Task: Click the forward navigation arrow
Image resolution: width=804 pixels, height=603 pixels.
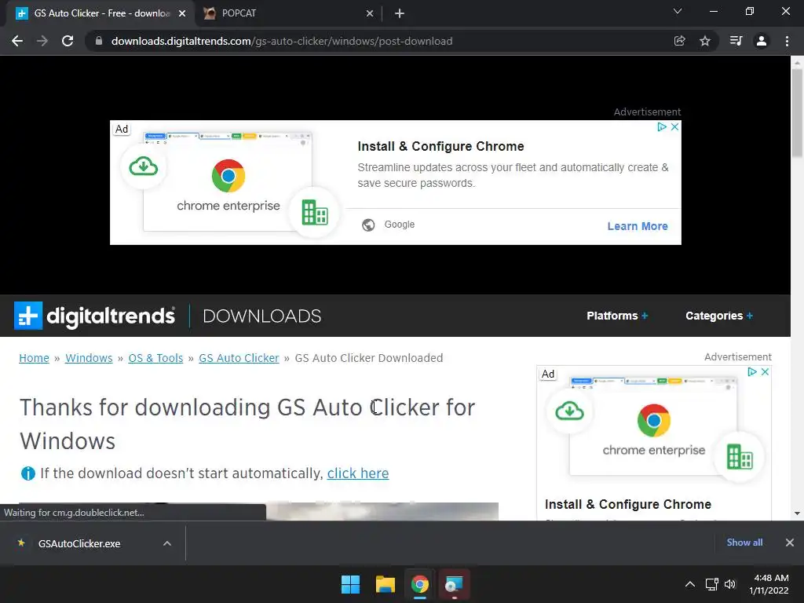Action: [x=42, y=41]
